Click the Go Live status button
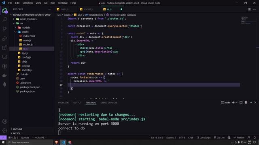 (x=219, y=138)
